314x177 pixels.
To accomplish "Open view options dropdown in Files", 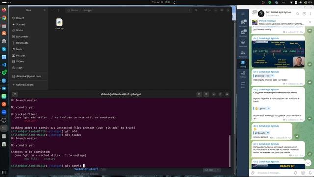I will (210, 10).
